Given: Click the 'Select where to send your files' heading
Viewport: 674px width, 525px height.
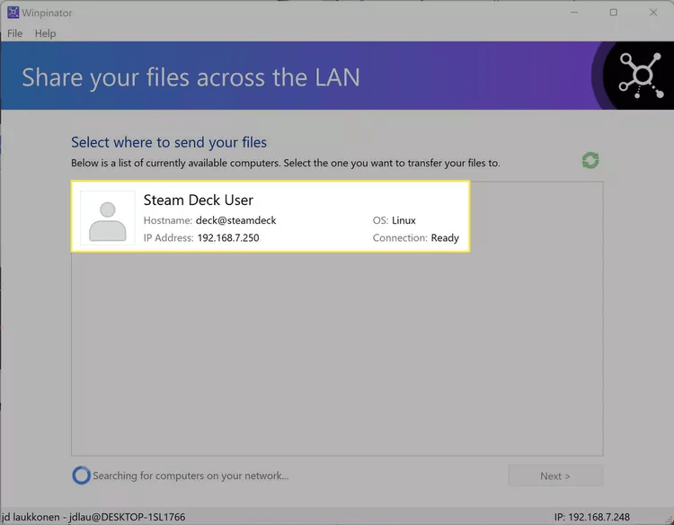Looking at the screenshot, I should pos(169,142).
